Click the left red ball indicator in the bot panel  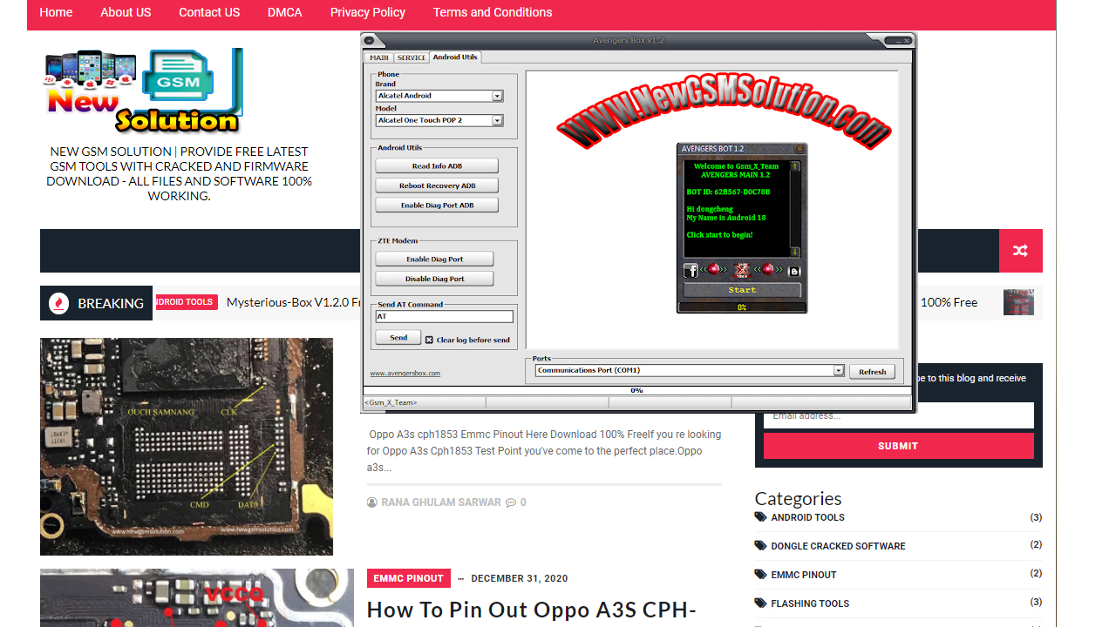715,270
